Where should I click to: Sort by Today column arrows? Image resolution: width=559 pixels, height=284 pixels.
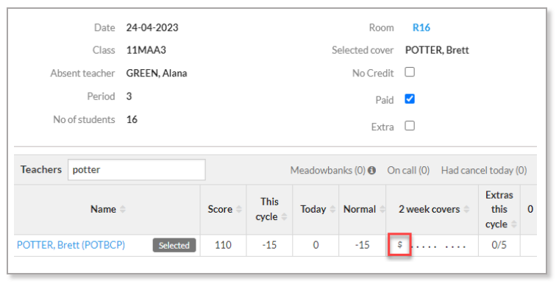[x=332, y=209]
